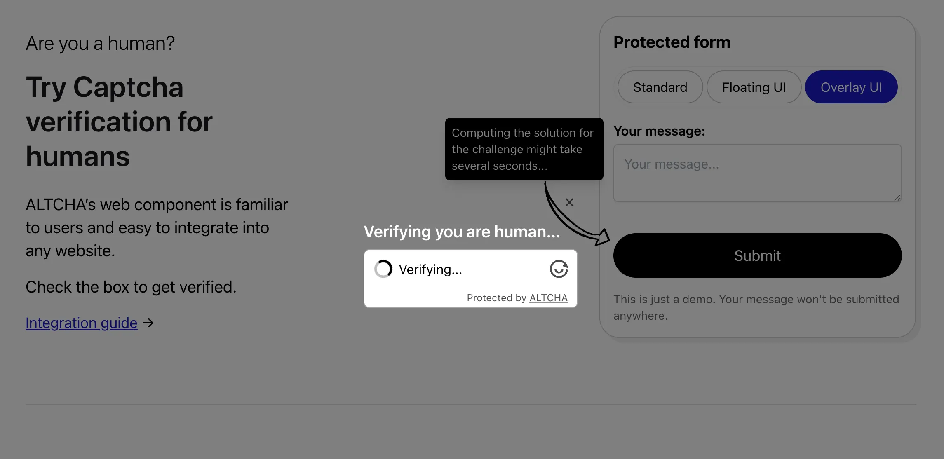The width and height of the screenshot is (944, 459).
Task: Close the verification overlay with X
Action: point(569,202)
